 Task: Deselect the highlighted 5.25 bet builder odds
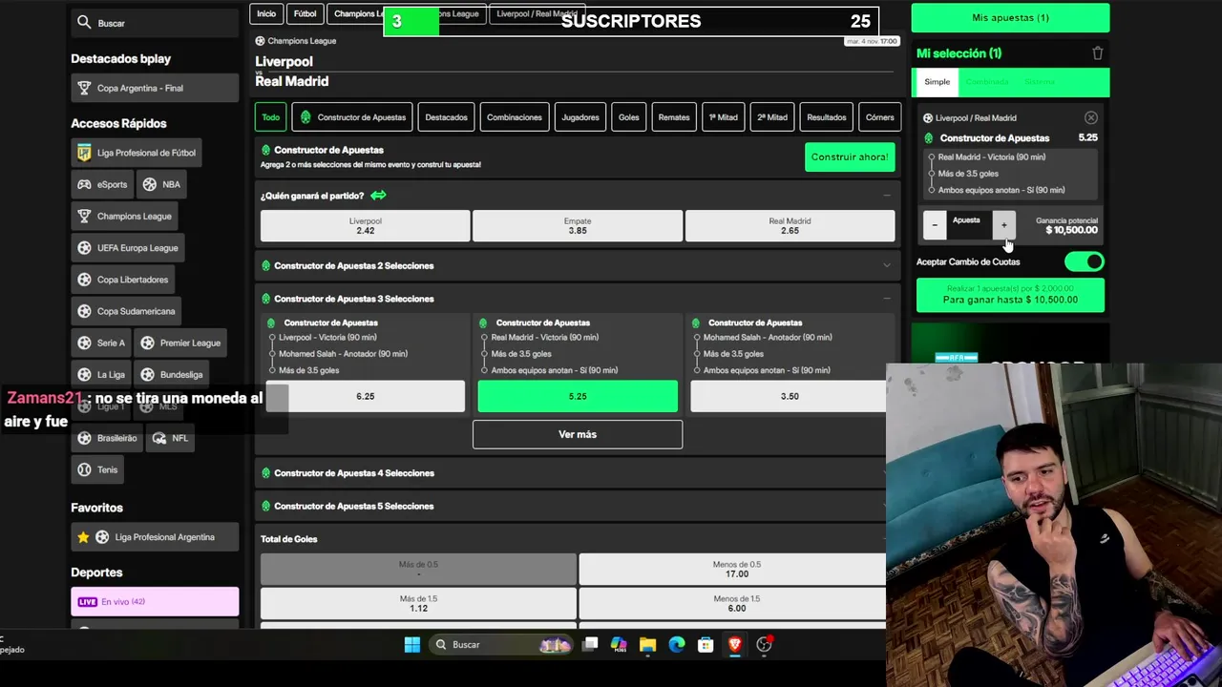coord(578,396)
